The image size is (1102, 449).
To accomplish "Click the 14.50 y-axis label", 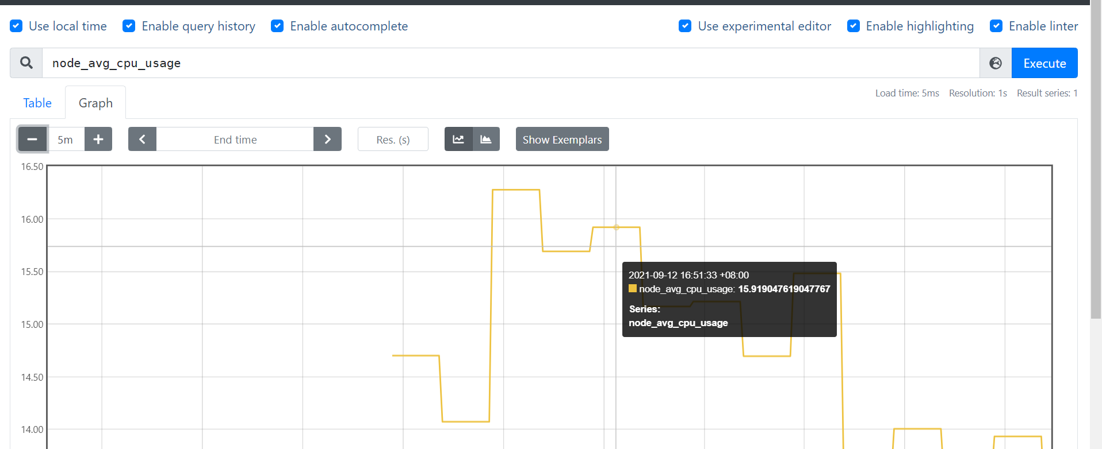I will click(32, 377).
